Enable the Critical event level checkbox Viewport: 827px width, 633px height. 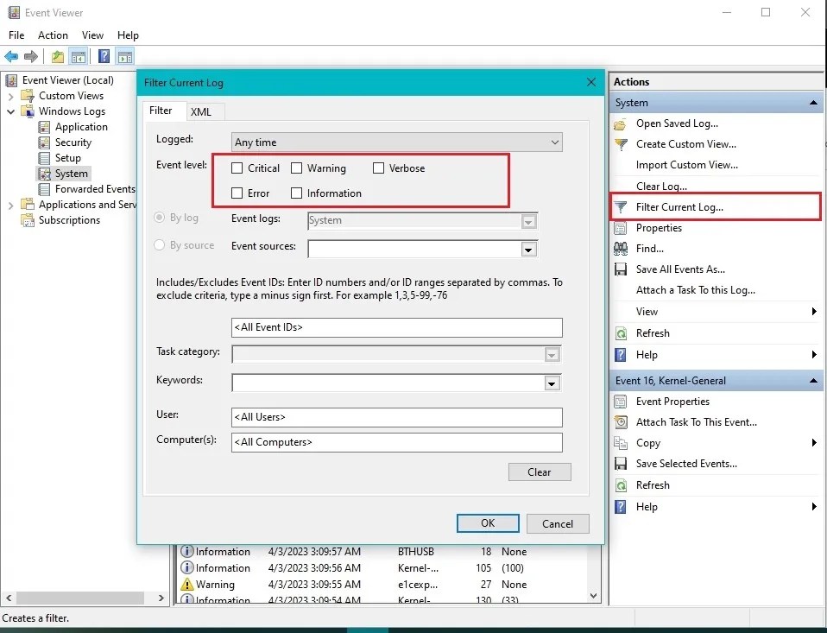coord(237,168)
